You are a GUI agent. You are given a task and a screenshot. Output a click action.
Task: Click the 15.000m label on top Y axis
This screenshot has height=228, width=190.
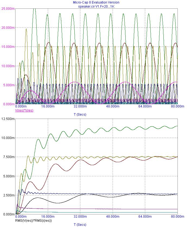8,47
